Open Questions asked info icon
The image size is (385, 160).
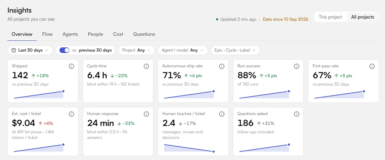297,114
